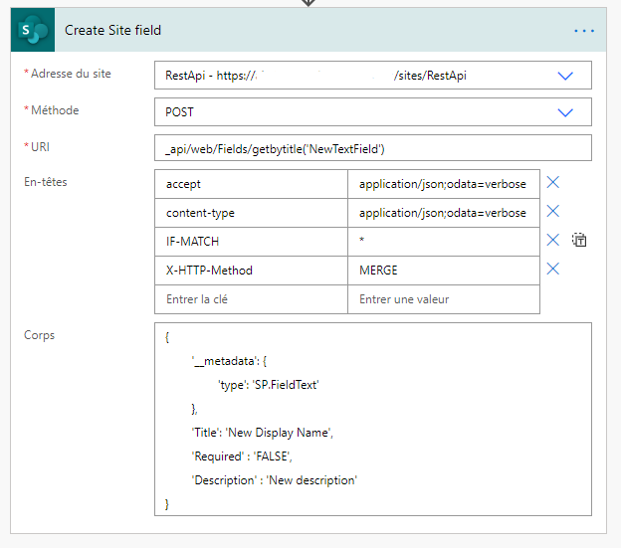Click the 'URI' label
Viewport: 621px width, 548px height.
point(40,147)
